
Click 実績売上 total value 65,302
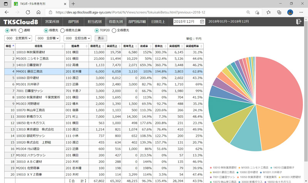click(115, 181)
